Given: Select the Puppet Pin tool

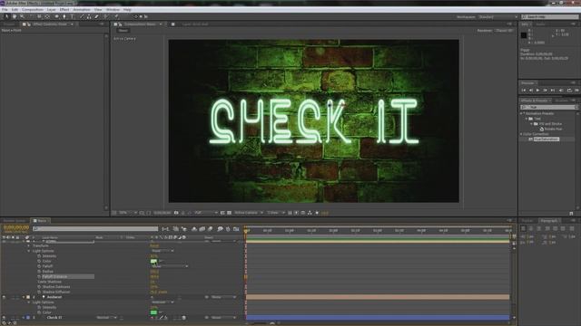Looking at the screenshot, I should (x=116, y=16).
